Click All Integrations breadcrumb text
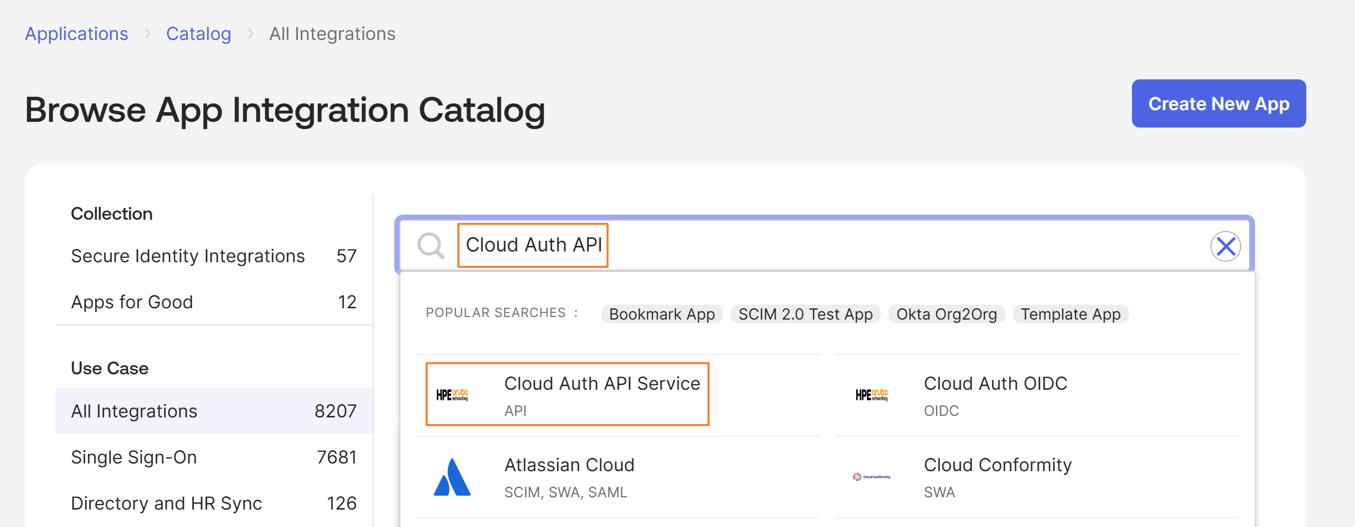Viewport: 1355px width, 527px height. point(332,34)
